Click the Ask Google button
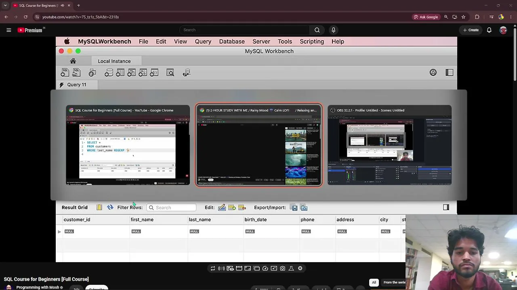This screenshot has height=290, width=517. click(x=426, y=17)
